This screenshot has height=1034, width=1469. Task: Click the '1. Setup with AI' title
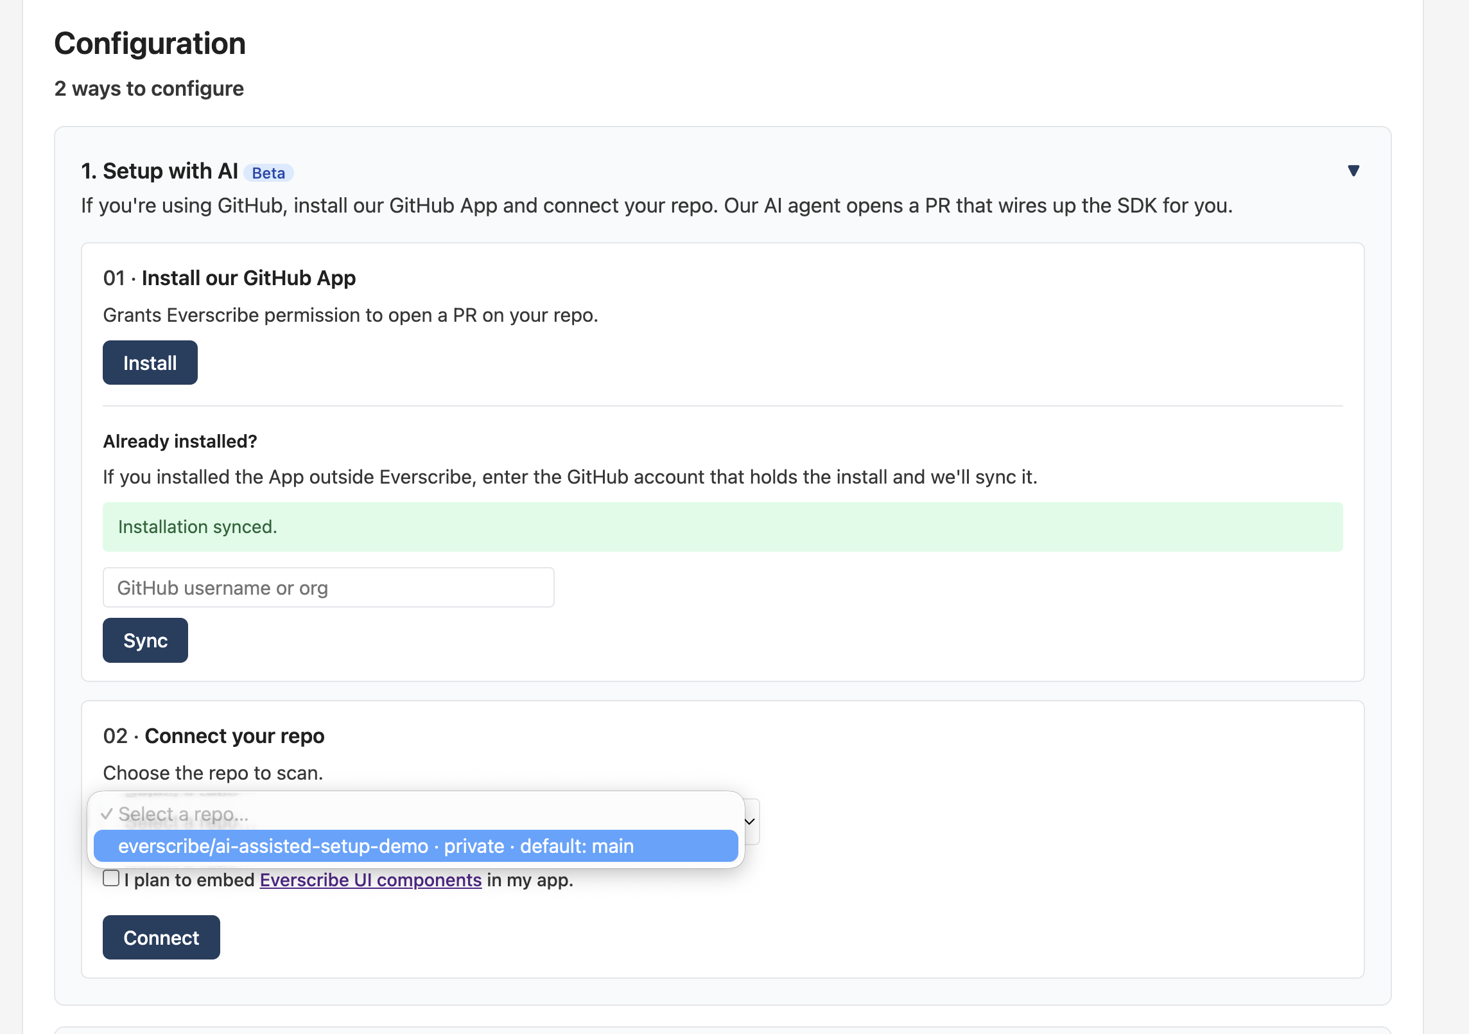tap(159, 171)
